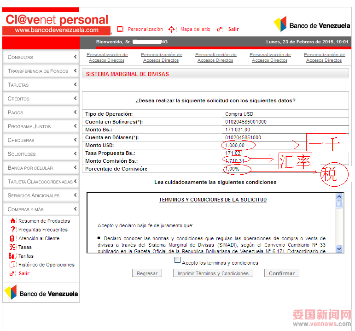Click the question mark icon for Preguntas Frecuentes
The width and height of the screenshot is (355, 331).
pos(13,230)
